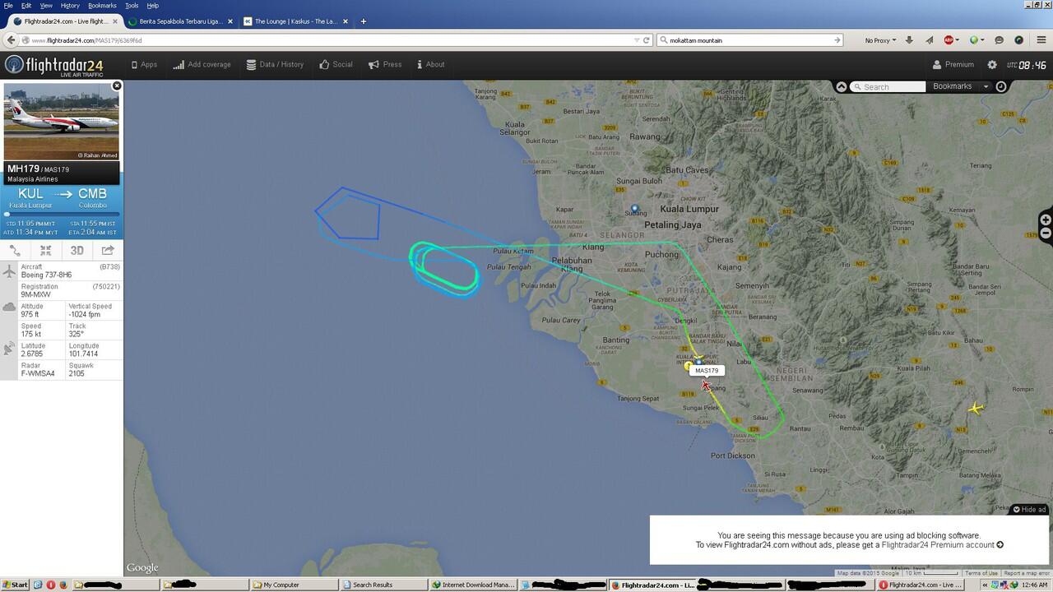Click the MAS179 map label
This screenshot has width=1053, height=592.
pyautogui.click(x=707, y=371)
